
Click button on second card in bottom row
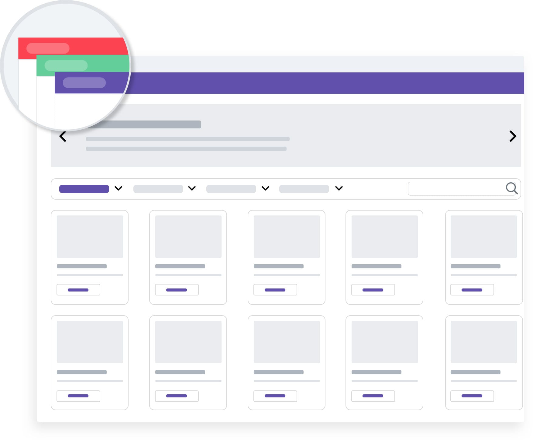[x=177, y=396]
